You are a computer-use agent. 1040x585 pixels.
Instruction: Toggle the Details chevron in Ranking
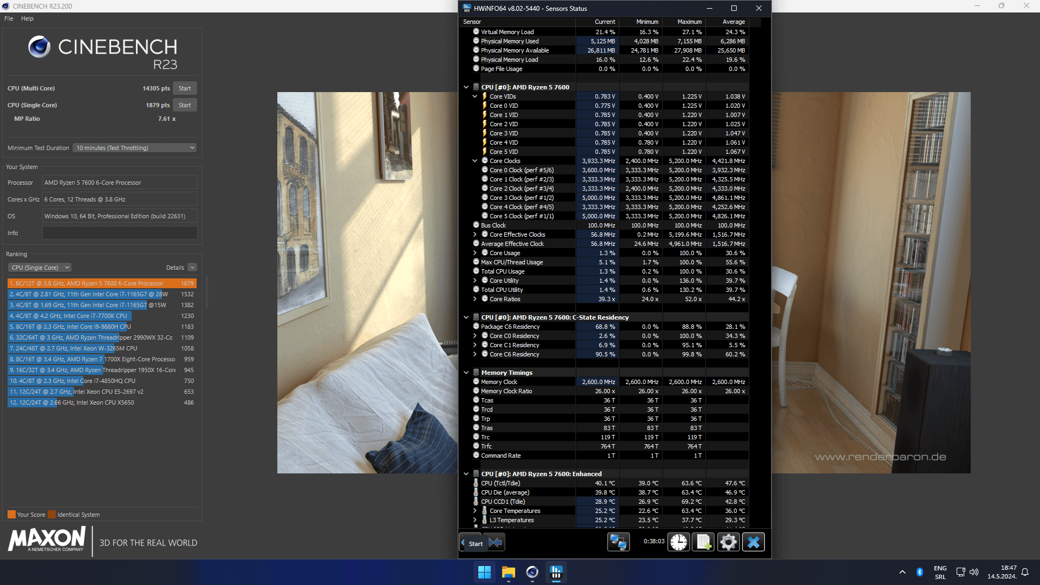click(192, 268)
